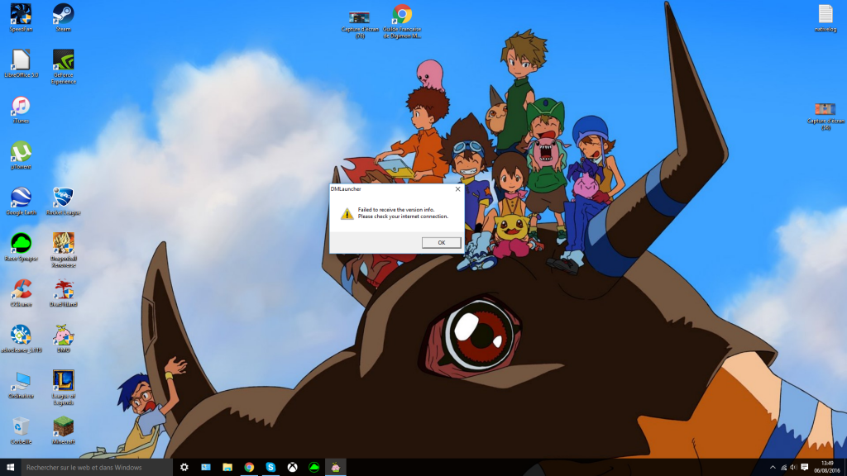Expand hidden system tray icons

pyautogui.click(x=773, y=468)
